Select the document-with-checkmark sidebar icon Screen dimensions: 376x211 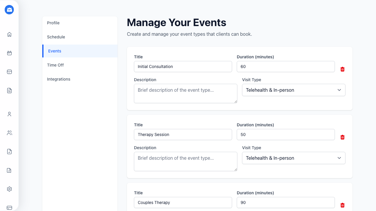[9, 152]
